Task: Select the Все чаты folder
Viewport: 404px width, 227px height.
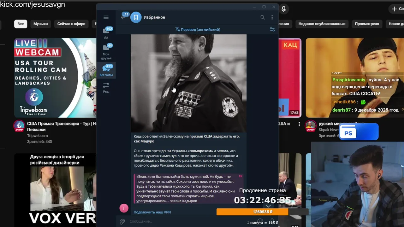Action: tap(106, 70)
